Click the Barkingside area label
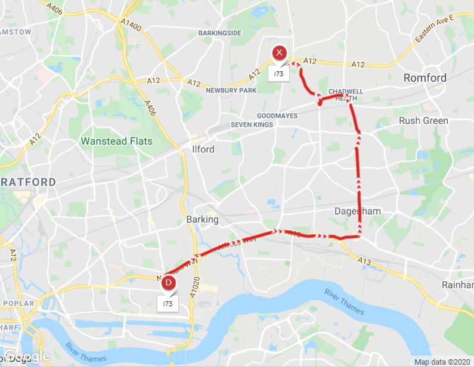474x367 pixels. (x=220, y=33)
